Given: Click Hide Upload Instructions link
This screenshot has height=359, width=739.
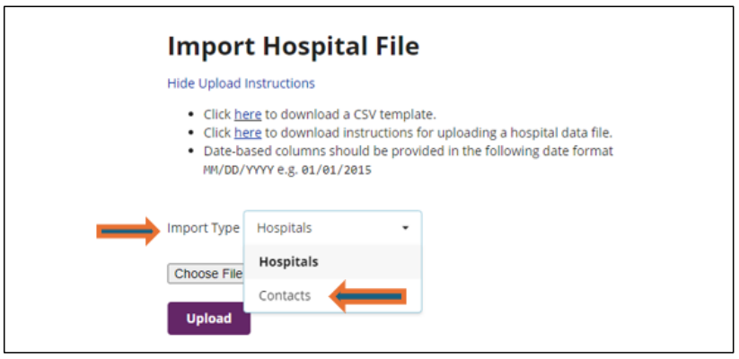Looking at the screenshot, I should point(241,83).
